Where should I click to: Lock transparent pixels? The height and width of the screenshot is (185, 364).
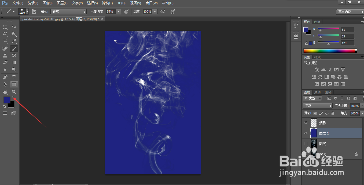coord(315,113)
